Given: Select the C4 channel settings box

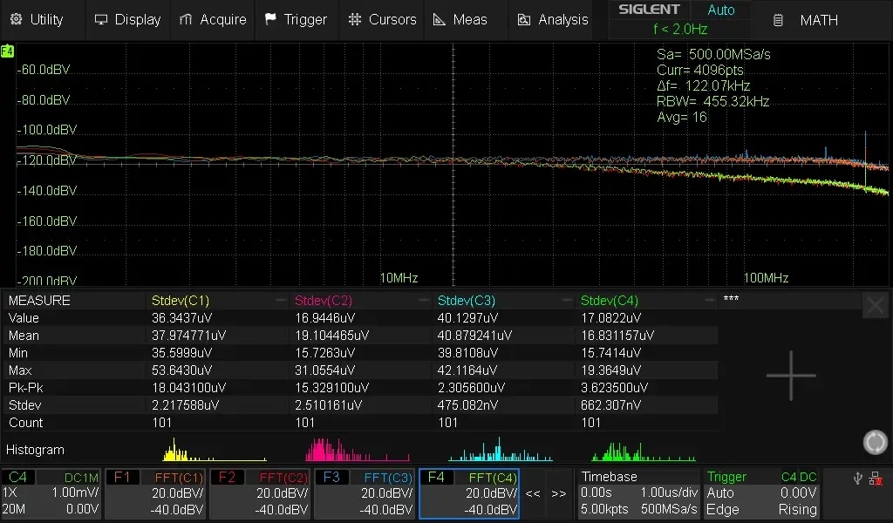Looking at the screenshot, I should pyautogui.click(x=51, y=493).
